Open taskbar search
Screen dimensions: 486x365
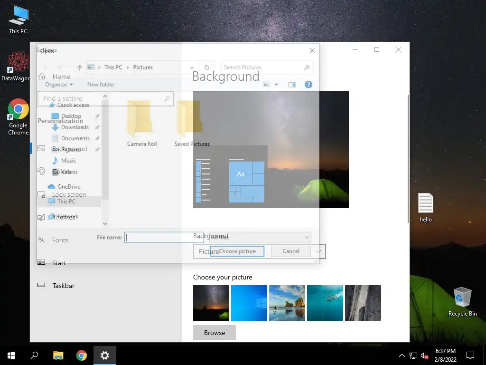[34, 355]
